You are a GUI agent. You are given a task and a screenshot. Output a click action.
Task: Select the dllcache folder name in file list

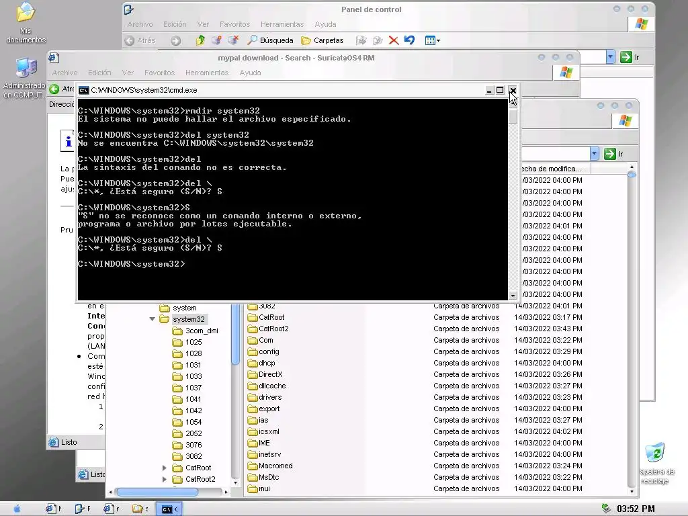coord(272,386)
